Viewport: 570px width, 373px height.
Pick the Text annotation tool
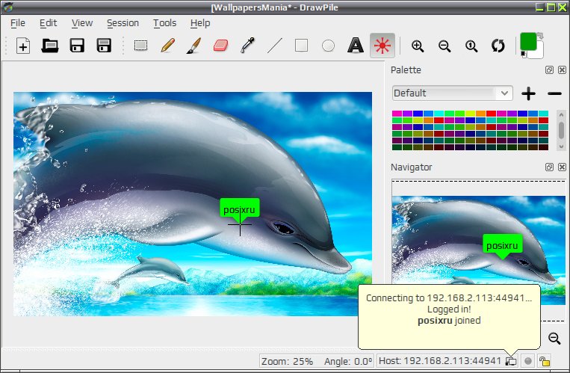point(355,46)
